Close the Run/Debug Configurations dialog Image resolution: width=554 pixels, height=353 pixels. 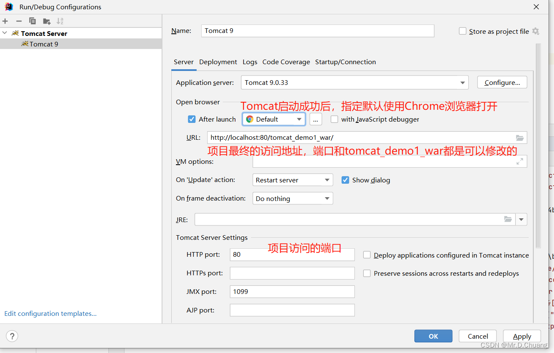click(536, 7)
